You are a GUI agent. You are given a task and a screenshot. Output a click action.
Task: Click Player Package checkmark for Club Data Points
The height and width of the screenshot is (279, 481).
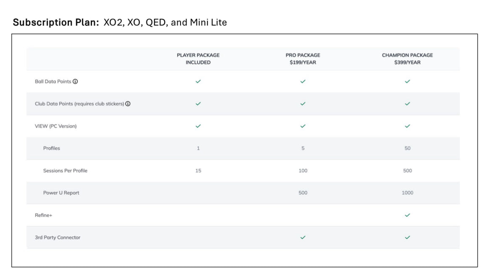click(x=198, y=104)
